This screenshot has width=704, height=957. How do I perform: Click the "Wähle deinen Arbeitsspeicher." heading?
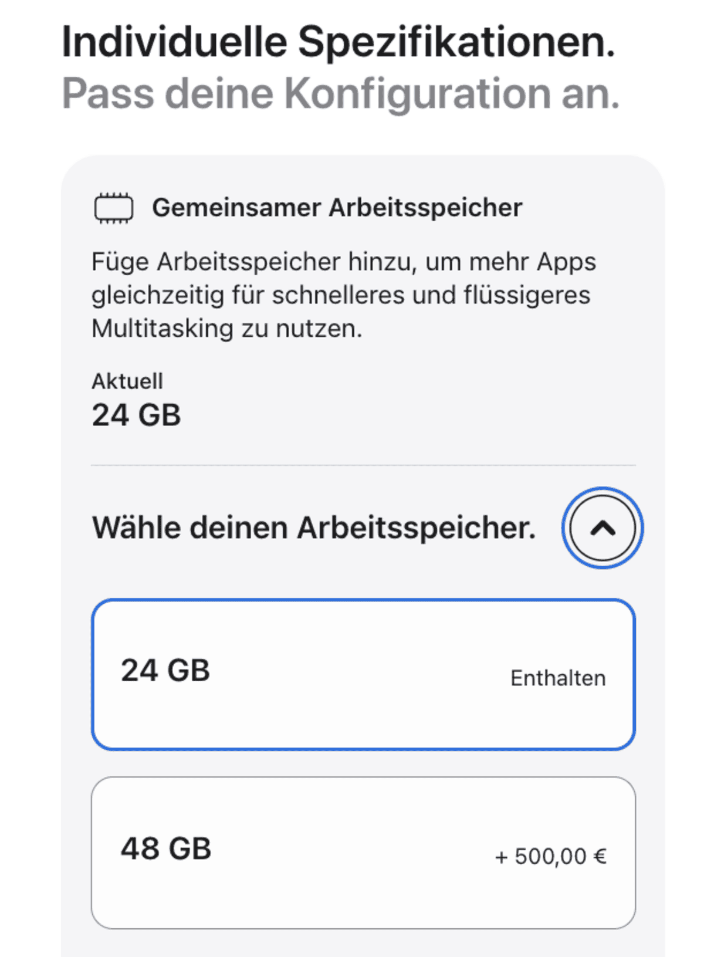click(314, 528)
